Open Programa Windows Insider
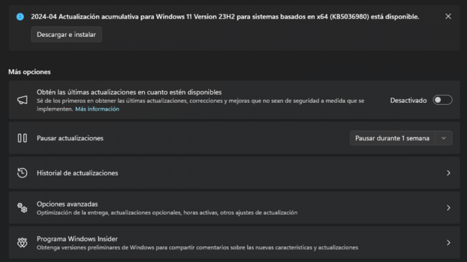The height and width of the screenshot is (262, 467). coord(234,243)
